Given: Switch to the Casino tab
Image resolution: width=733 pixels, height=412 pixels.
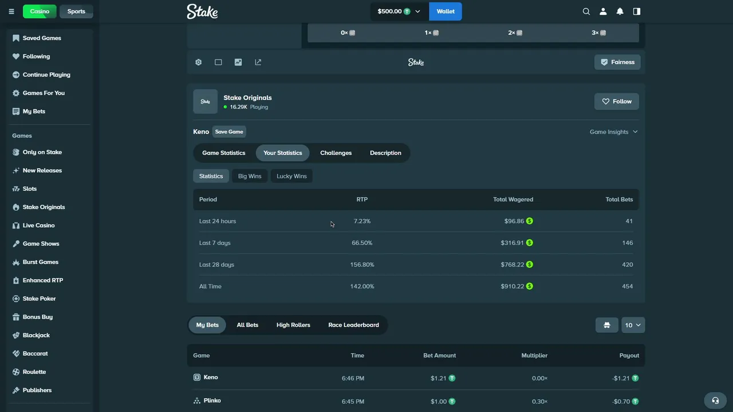Looking at the screenshot, I should coord(40,11).
